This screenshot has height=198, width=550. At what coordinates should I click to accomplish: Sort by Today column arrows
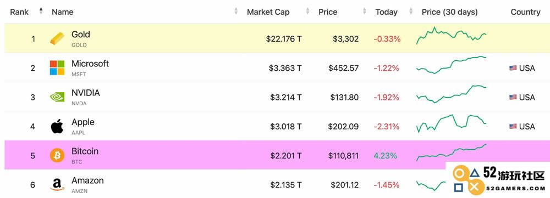(411, 11)
